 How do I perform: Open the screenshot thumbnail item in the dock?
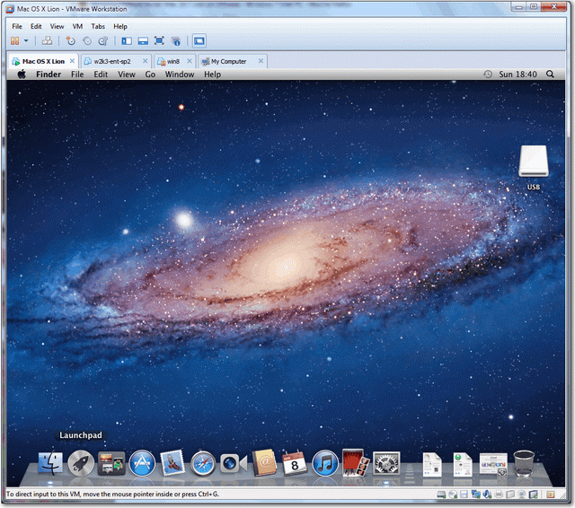pyautogui.click(x=493, y=464)
